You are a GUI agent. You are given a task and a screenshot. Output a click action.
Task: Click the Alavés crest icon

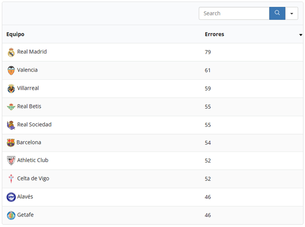tap(11, 197)
